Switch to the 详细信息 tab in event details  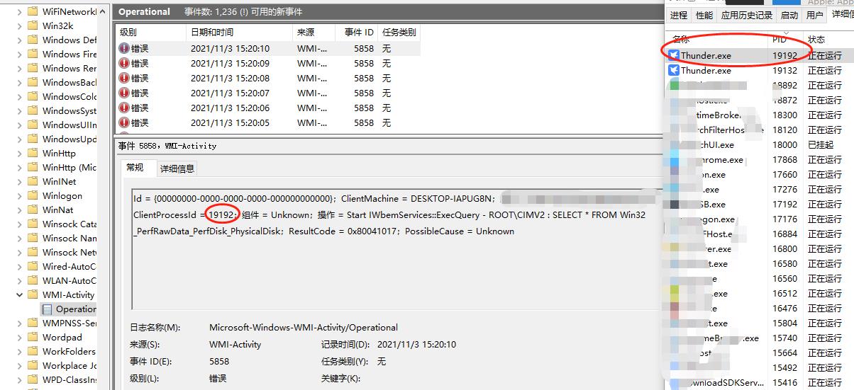click(177, 168)
